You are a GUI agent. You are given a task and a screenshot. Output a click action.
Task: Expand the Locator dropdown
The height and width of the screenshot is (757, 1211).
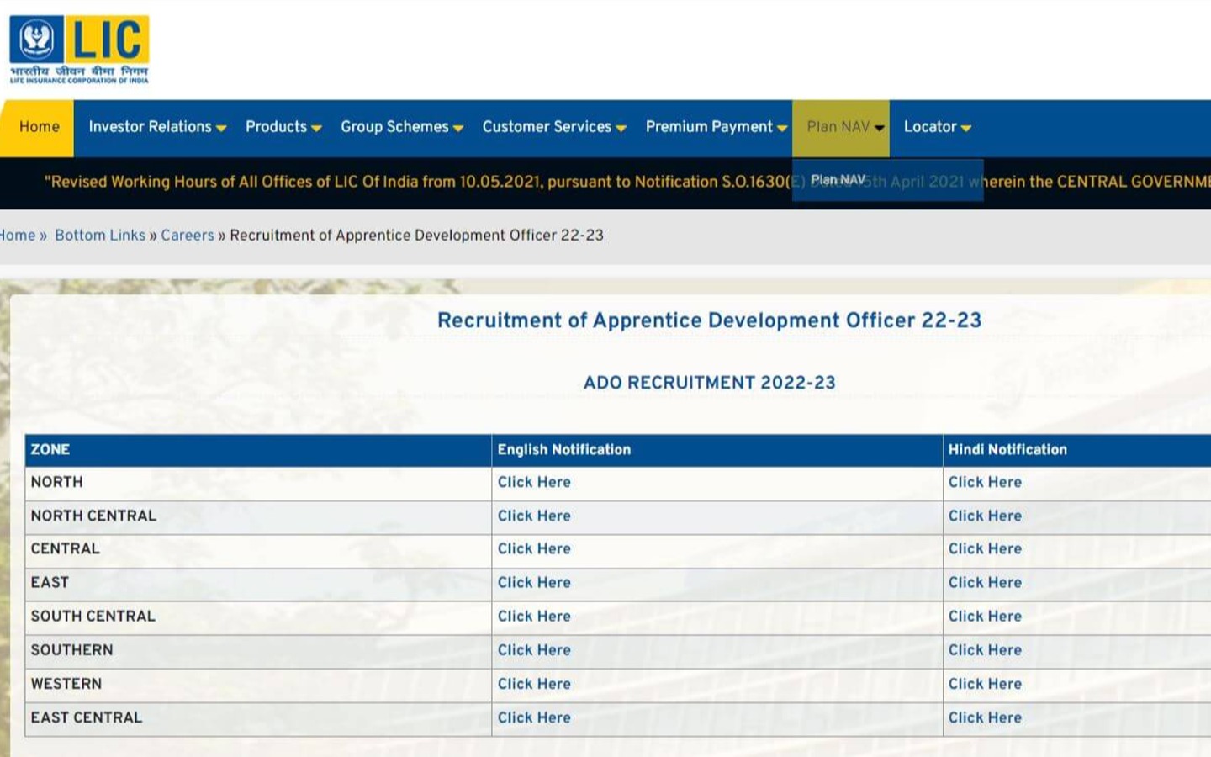pos(936,127)
